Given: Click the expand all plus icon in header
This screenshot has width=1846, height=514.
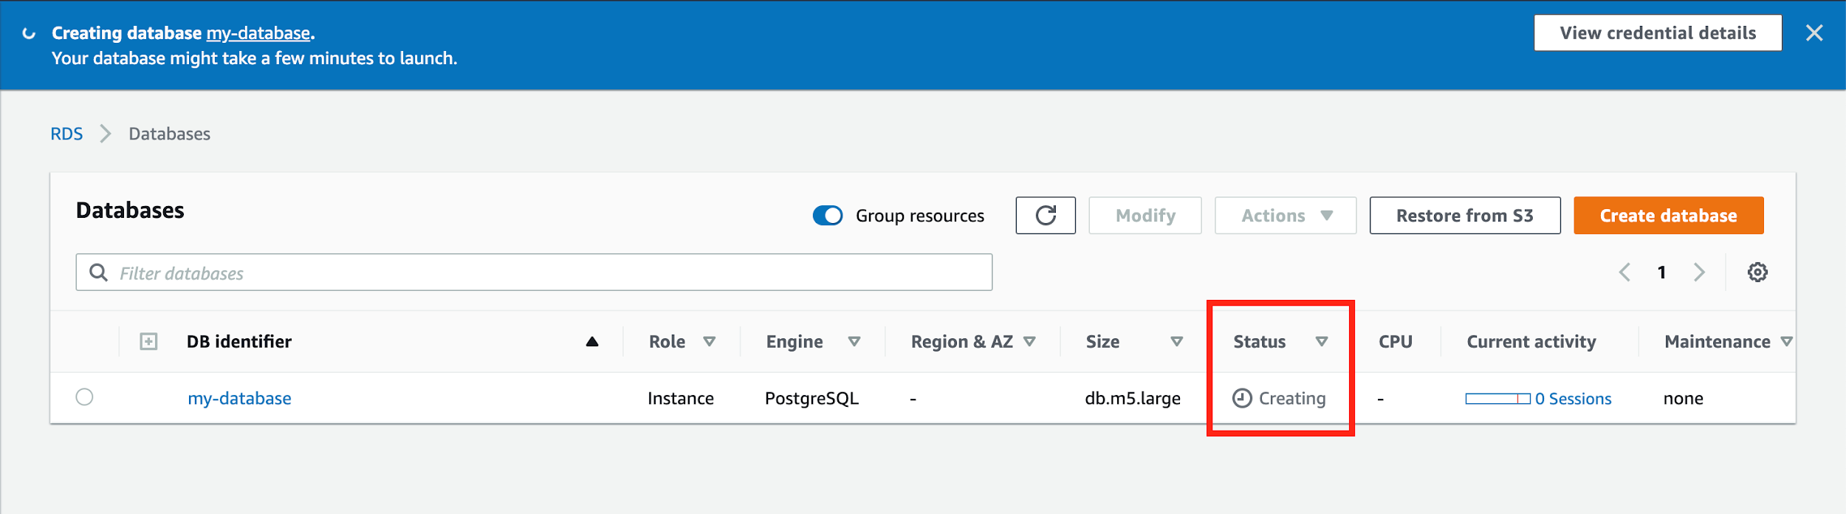Looking at the screenshot, I should (148, 341).
